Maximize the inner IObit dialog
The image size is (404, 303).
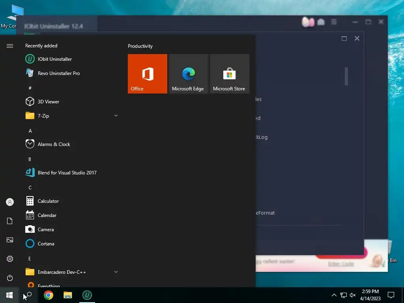344,38
